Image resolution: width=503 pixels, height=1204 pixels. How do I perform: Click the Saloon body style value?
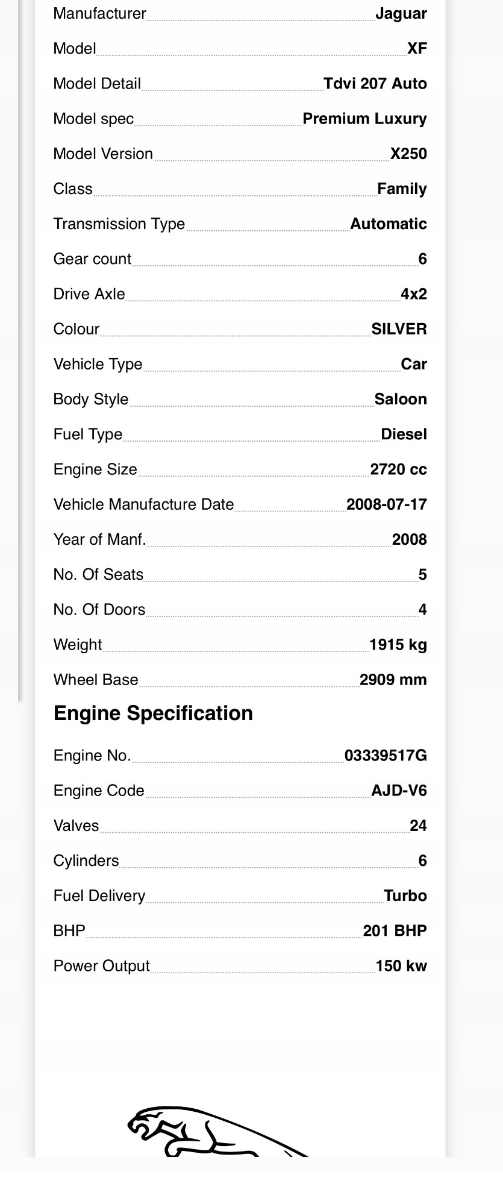401,399
